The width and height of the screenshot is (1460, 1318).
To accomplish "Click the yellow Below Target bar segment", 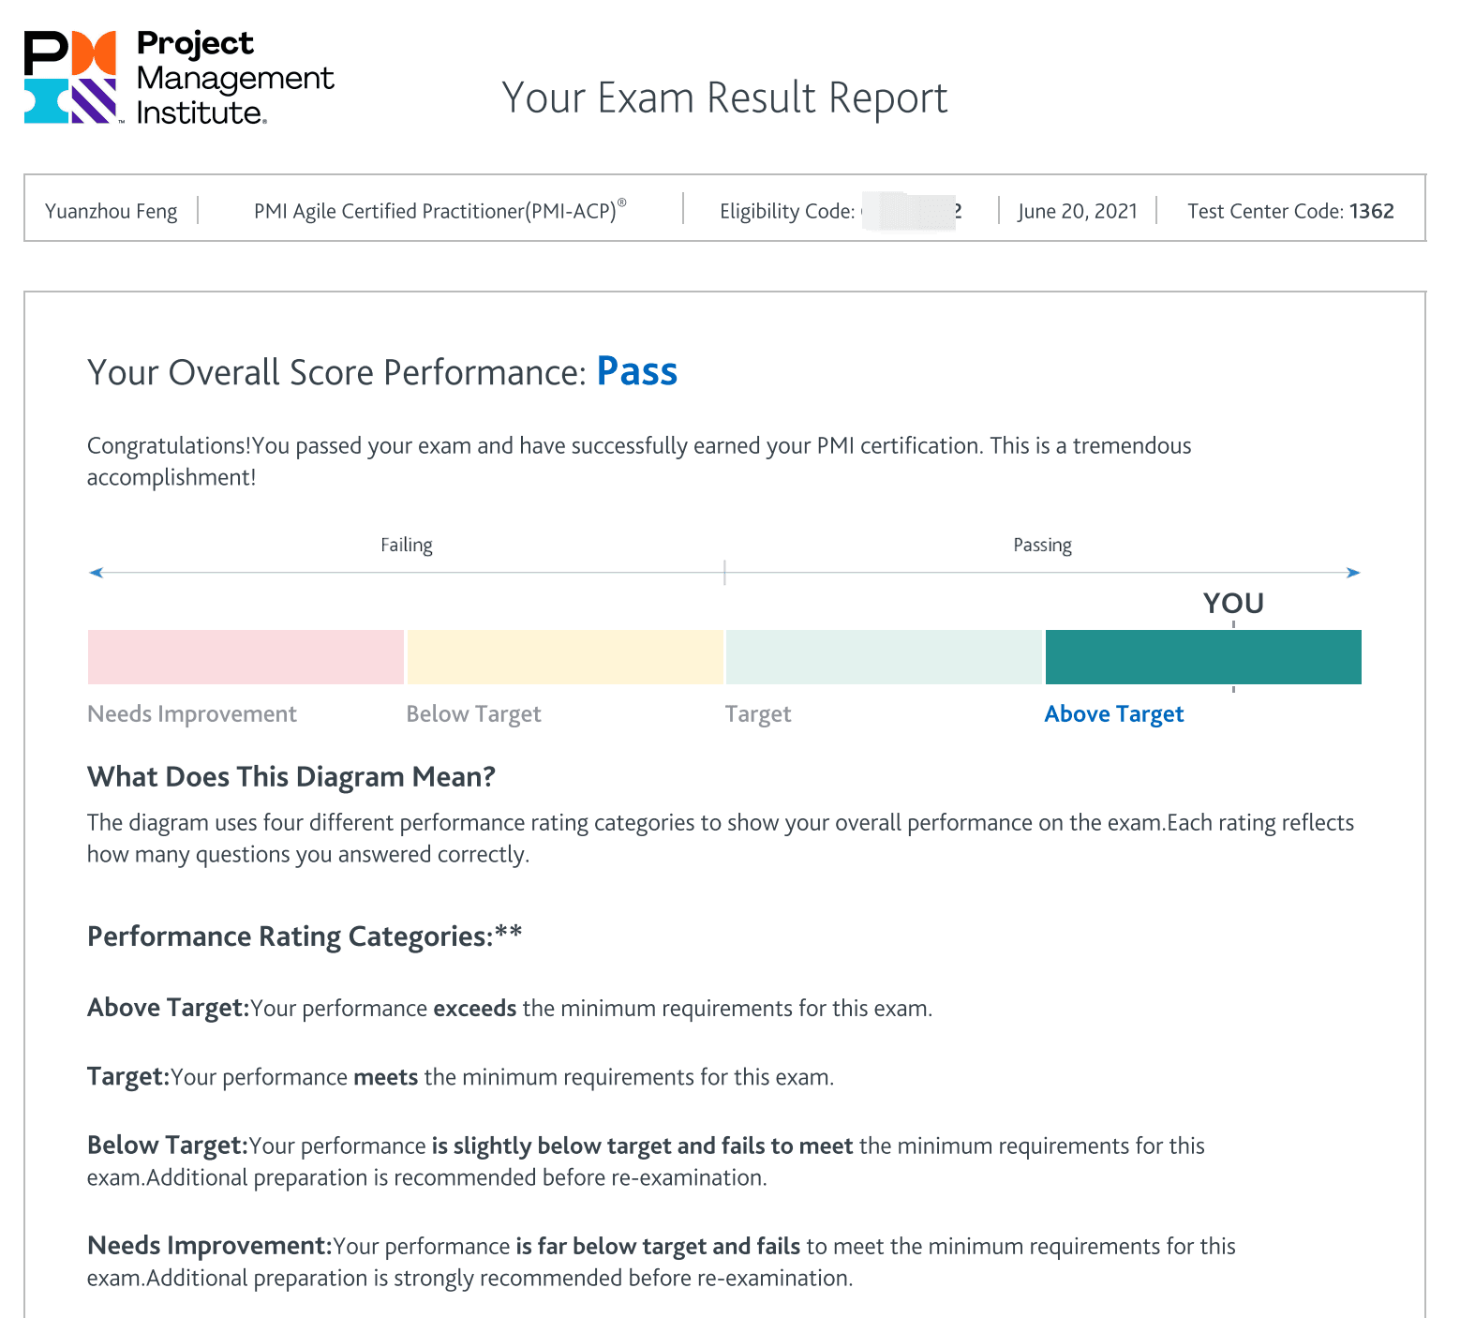I will point(565,657).
